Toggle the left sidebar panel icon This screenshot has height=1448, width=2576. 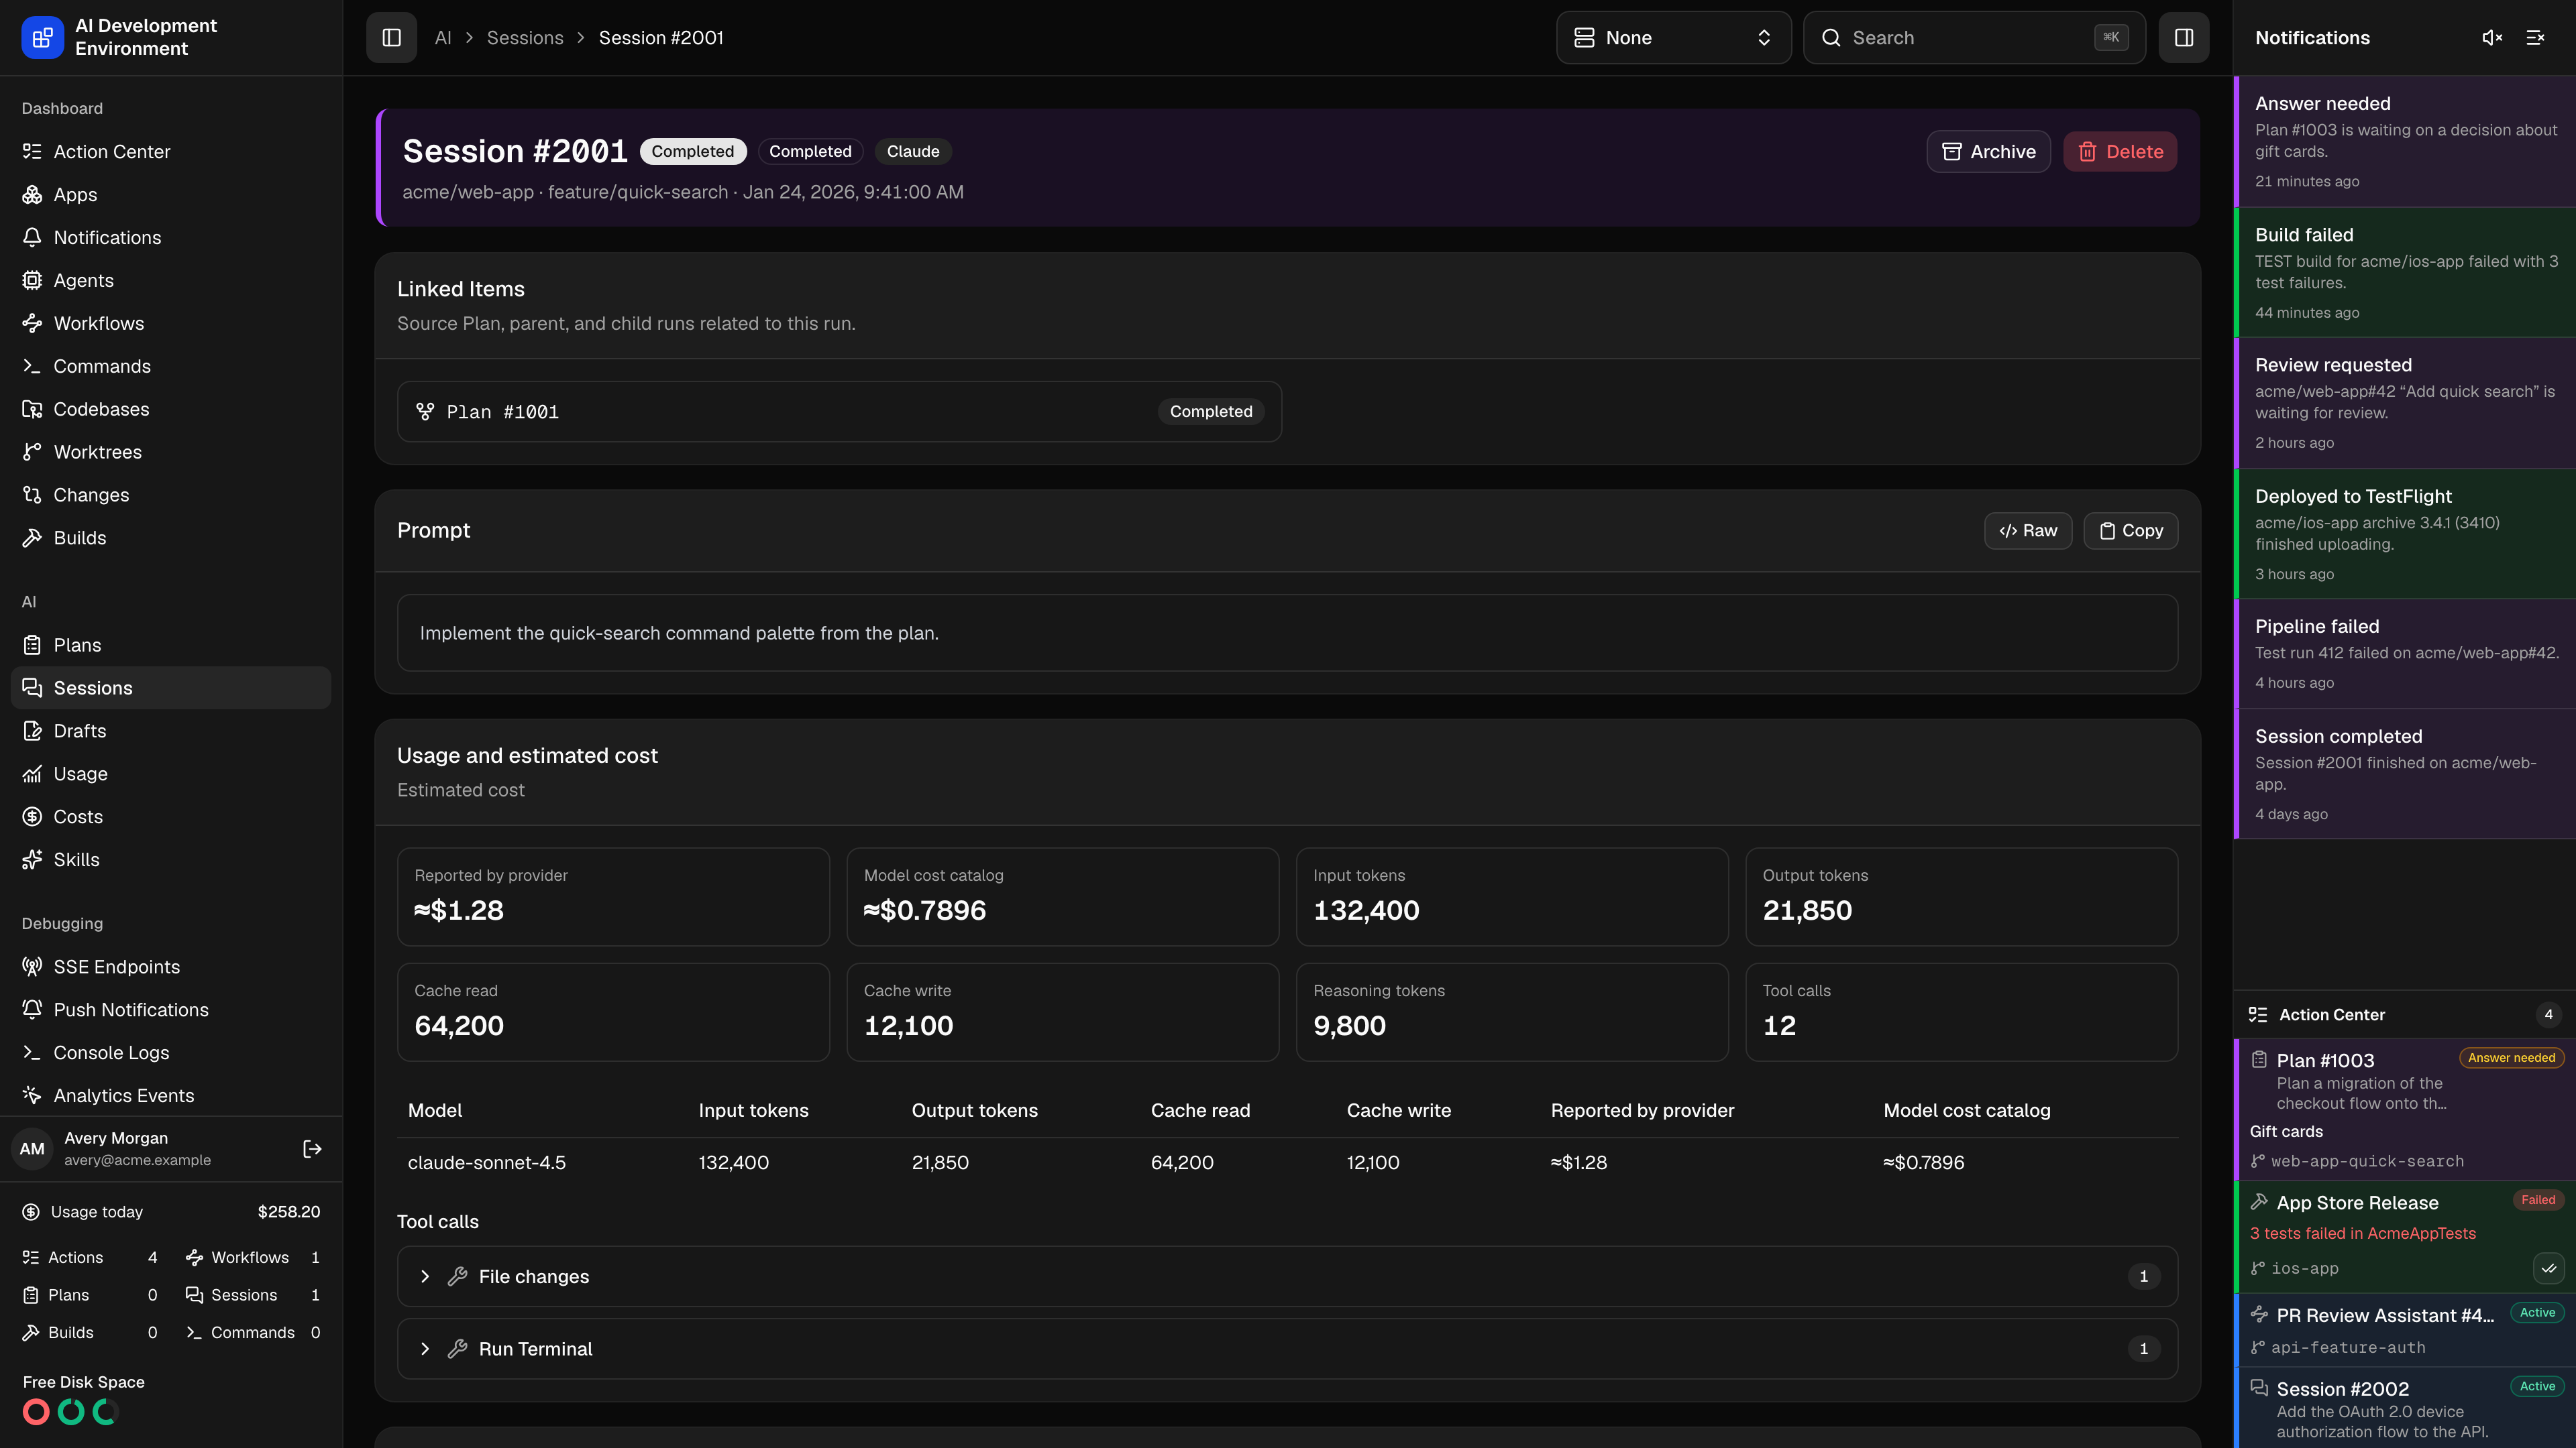point(391,38)
